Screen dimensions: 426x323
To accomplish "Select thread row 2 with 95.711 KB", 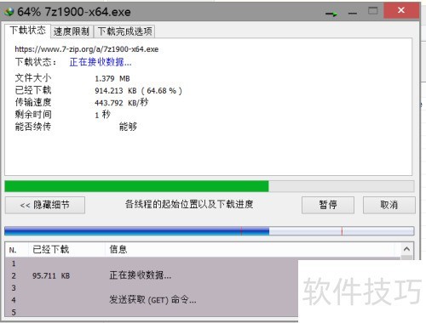I will click(x=152, y=275).
